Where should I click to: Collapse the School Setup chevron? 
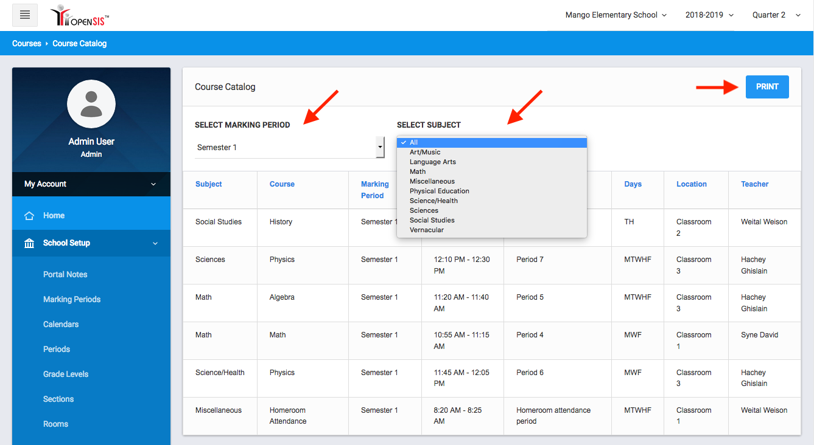point(155,243)
